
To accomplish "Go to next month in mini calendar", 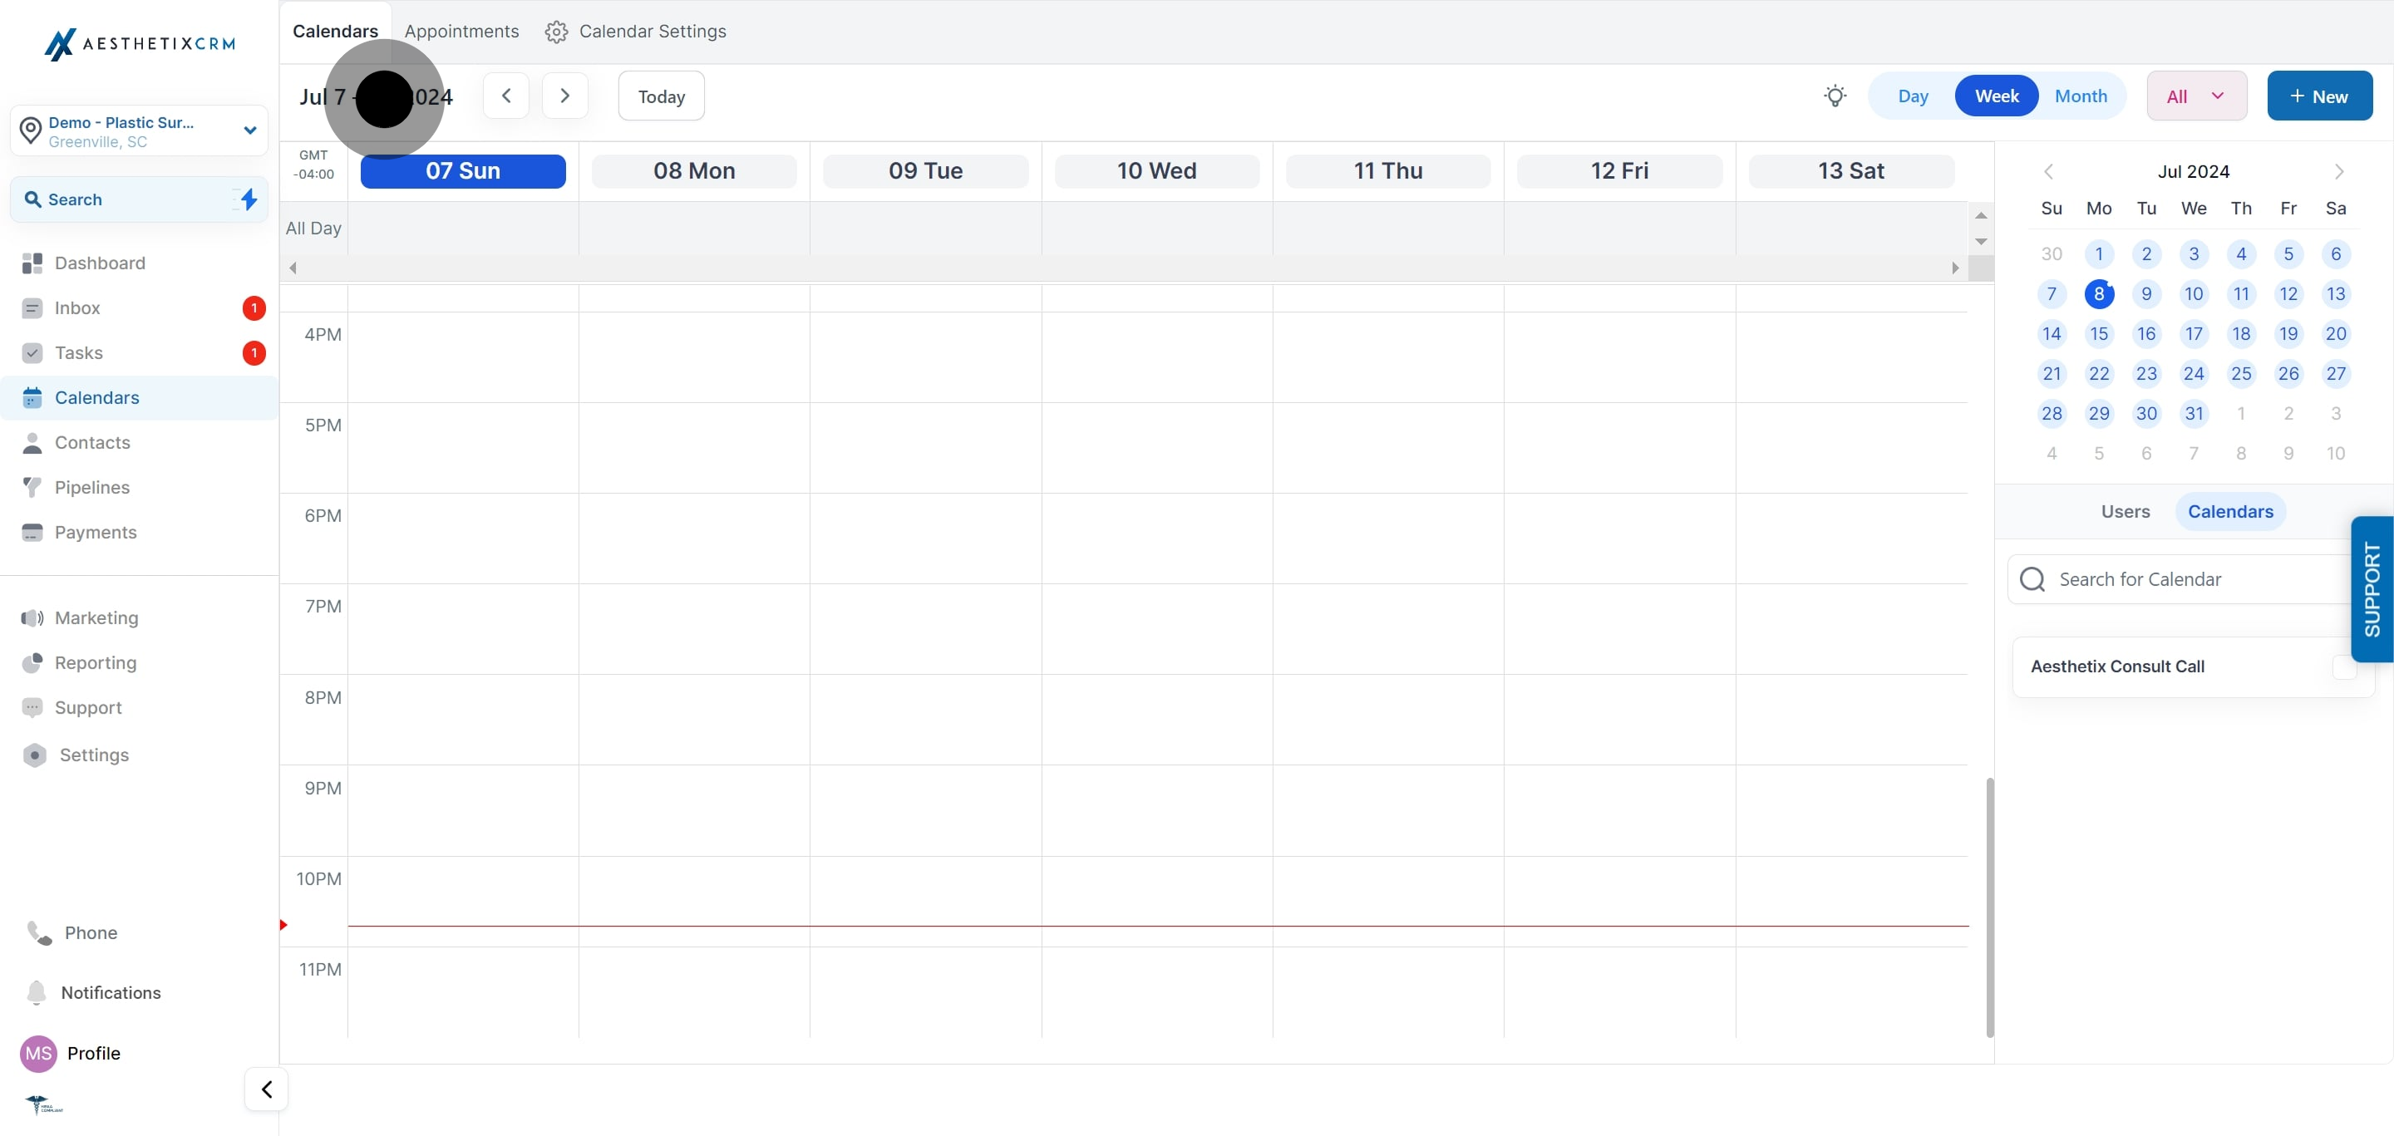I will click(x=2338, y=172).
